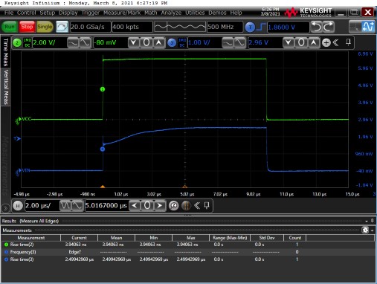The width and height of the screenshot is (377, 284).
Task: Edit the 400 kpts memory depth field
Action: tap(132, 27)
